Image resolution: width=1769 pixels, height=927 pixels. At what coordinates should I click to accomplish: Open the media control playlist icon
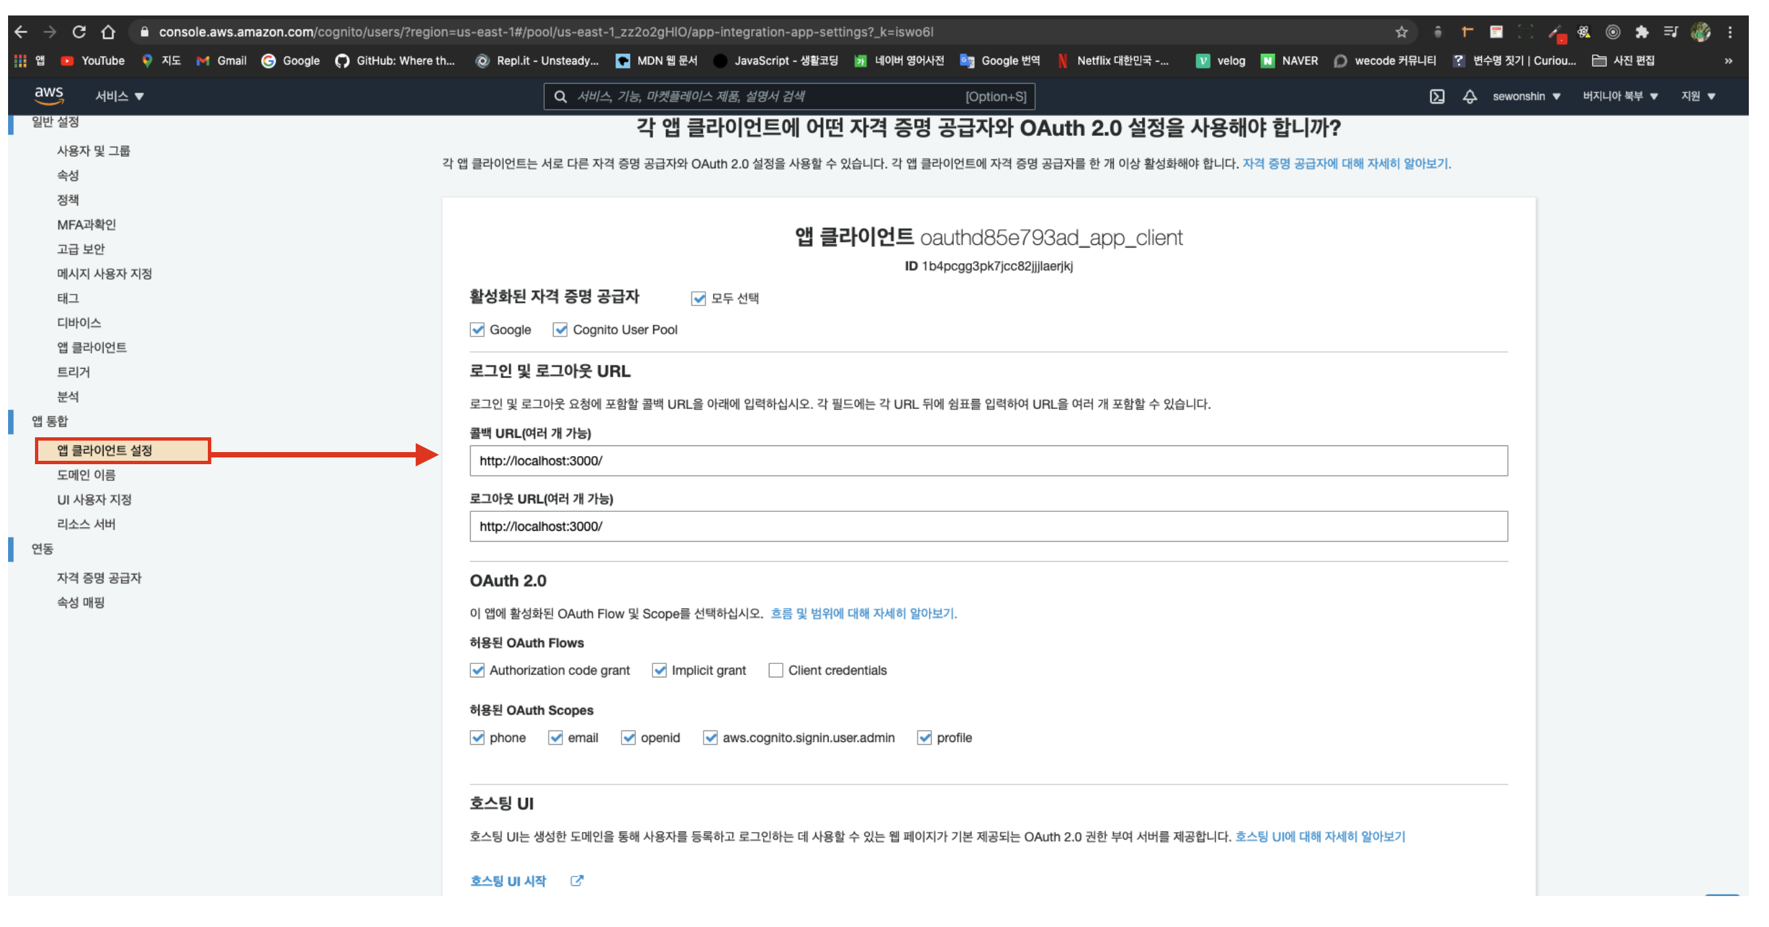pos(1670,32)
